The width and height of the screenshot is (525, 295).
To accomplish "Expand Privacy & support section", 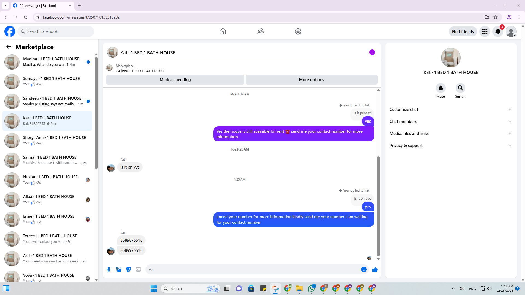I will click(450, 146).
